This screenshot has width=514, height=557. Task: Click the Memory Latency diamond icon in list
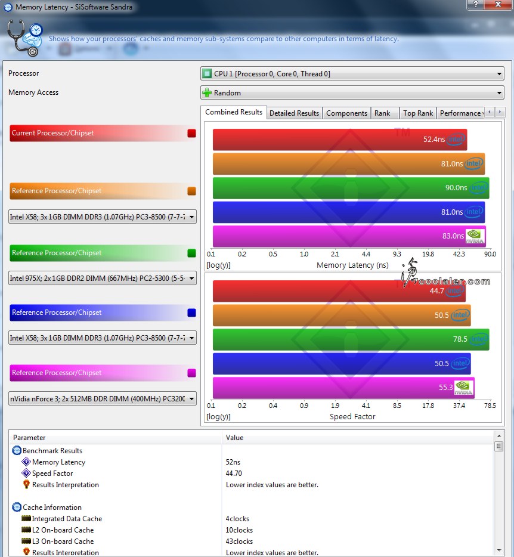pyautogui.click(x=26, y=462)
